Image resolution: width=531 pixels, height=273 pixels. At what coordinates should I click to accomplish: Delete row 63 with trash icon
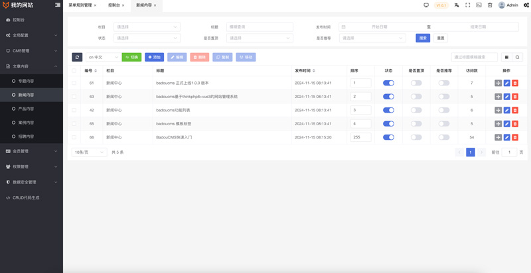tap(515, 97)
